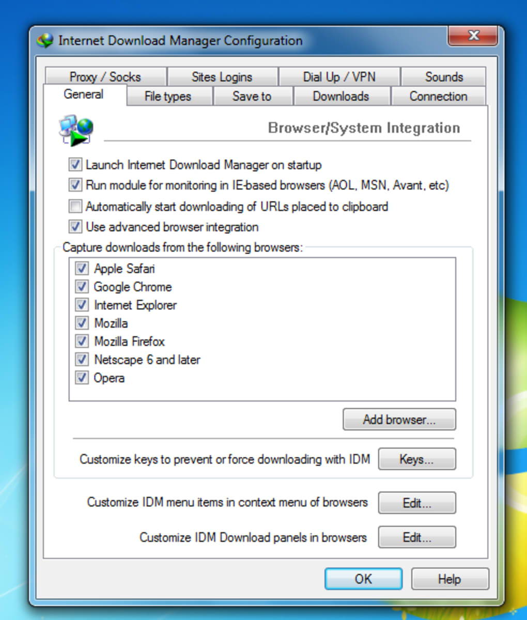Enable automatic downloading of clipboard URLs

75,207
